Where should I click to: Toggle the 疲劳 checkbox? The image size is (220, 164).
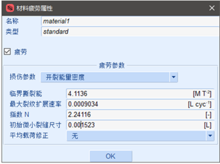click(7, 52)
